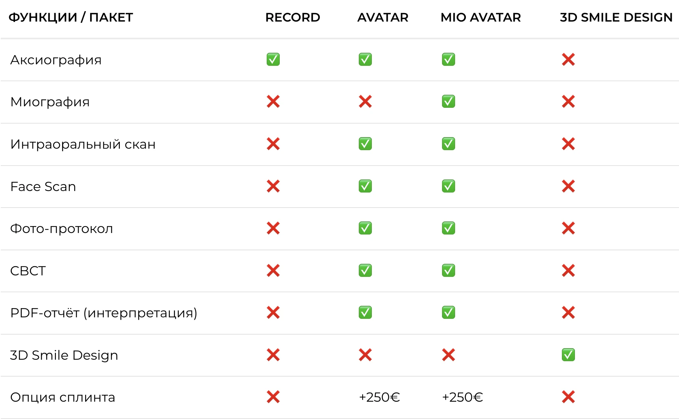Viewport: 679px width, 419px height.
Task: Click the PDF-отчёт (интерпретация) row label
Action: pyautogui.click(x=104, y=313)
